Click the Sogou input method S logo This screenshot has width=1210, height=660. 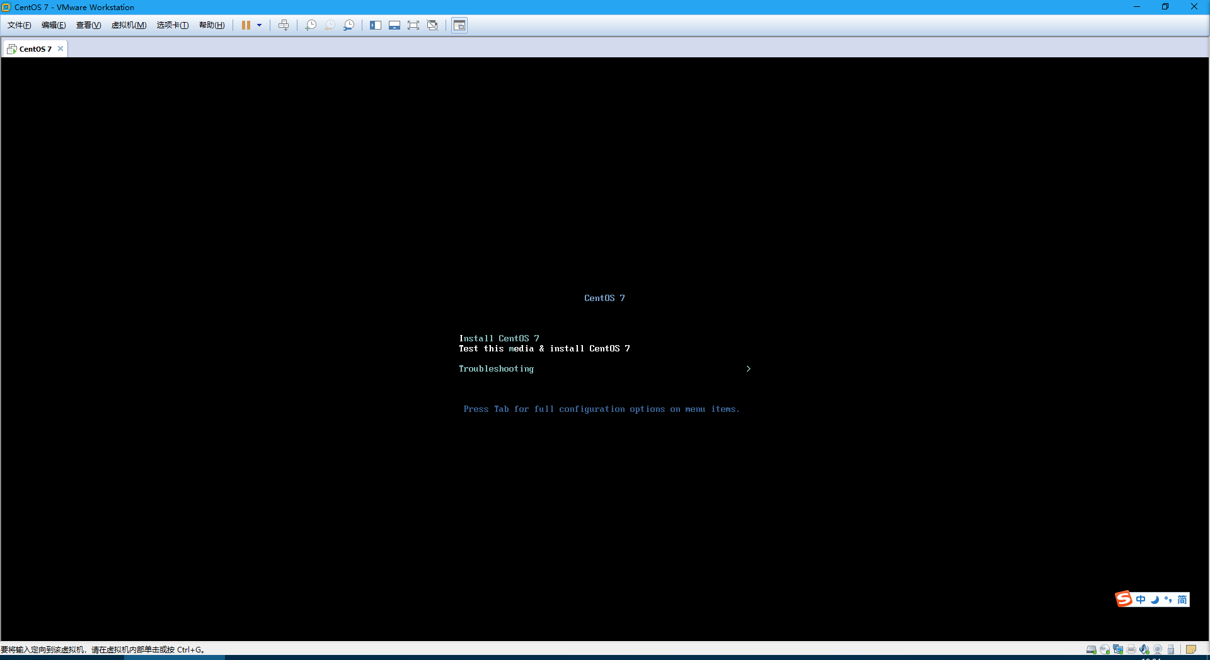(x=1124, y=599)
